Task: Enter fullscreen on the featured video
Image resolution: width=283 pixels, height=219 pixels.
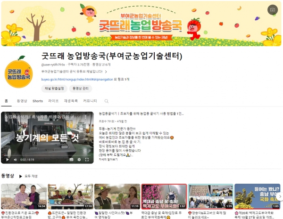Action: click(x=87, y=160)
